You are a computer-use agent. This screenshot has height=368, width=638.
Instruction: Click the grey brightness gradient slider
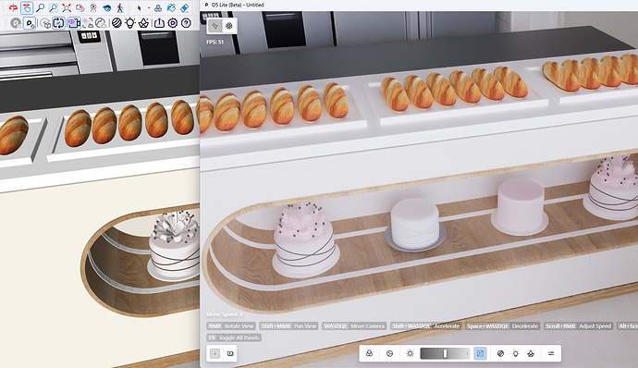[x=445, y=353]
